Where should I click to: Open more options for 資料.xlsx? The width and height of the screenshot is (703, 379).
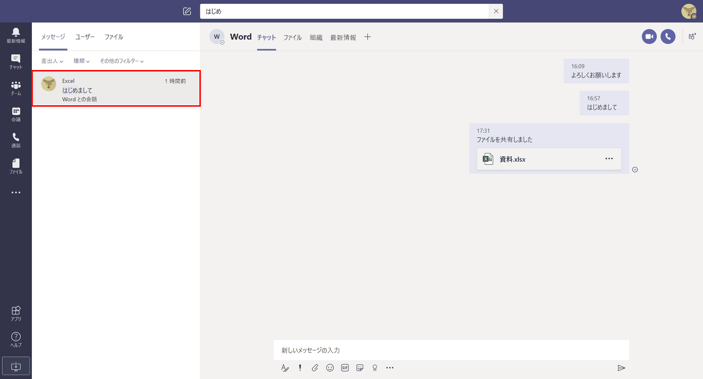609,159
